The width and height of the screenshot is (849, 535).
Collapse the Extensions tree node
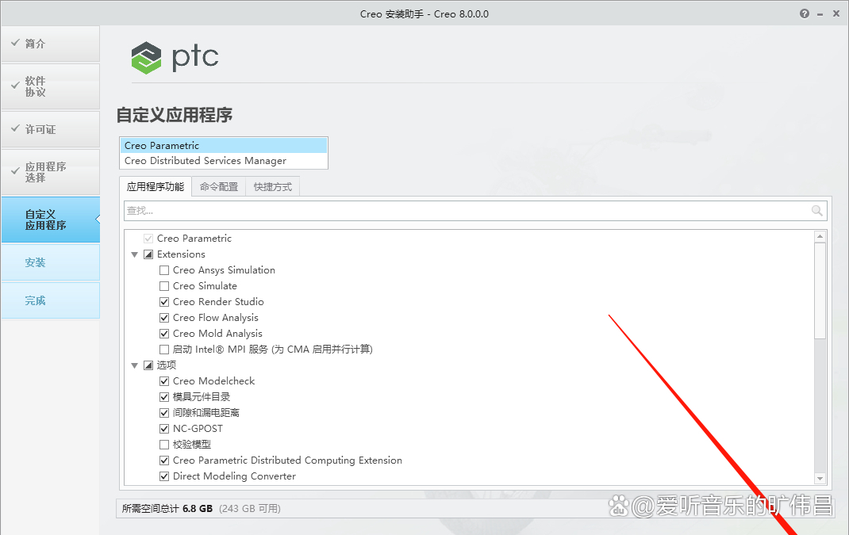tap(134, 254)
